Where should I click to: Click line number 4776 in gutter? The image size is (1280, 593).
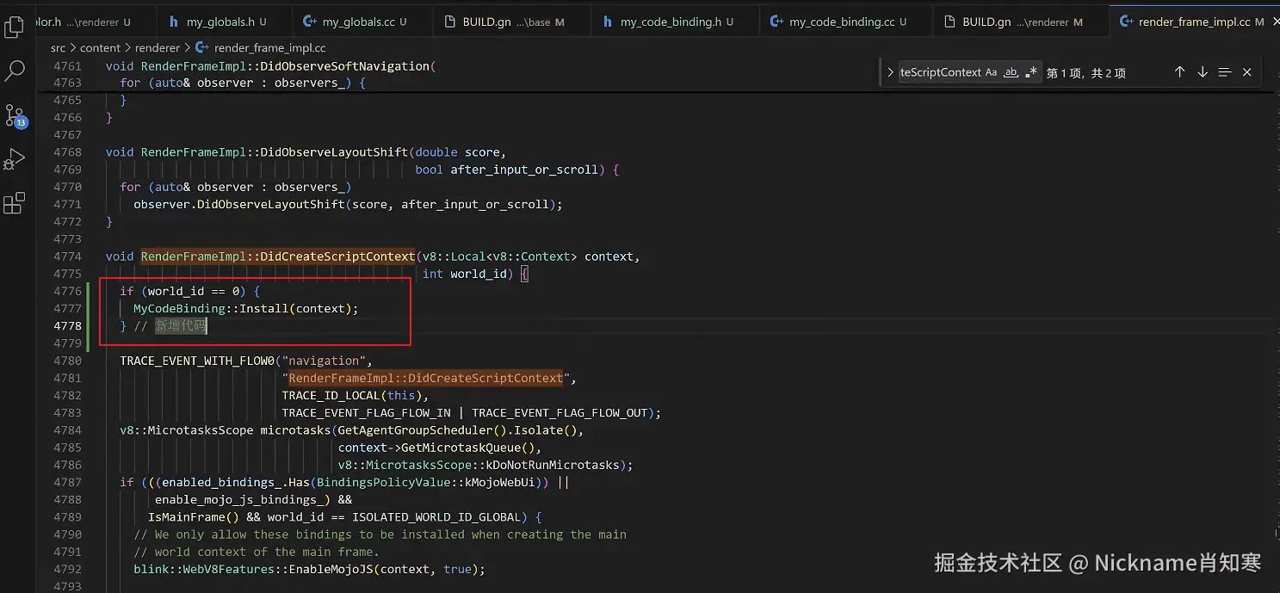click(x=67, y=291)
